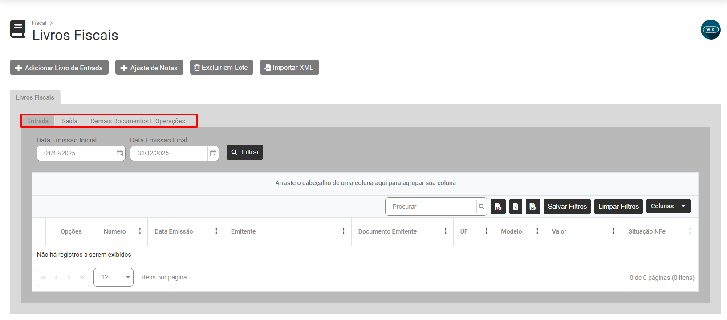Click the magnifier icon in Procurar box
Image resolution: width=727 pixels, height=320 pixels.
[481, 207]
